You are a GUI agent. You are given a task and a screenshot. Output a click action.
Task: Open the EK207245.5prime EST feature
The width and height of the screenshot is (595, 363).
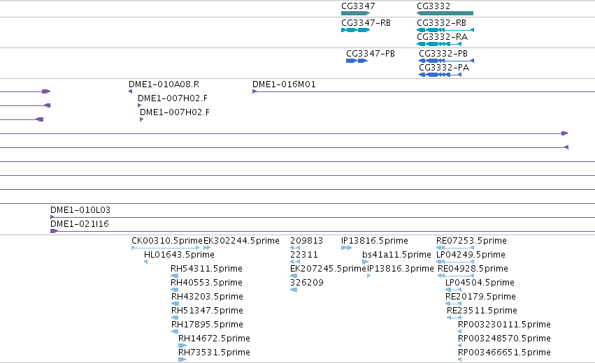[x=294, y=276]
